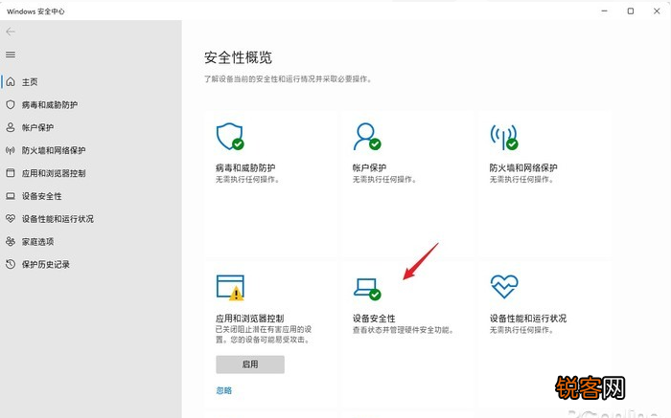Click the history clock icon beside 保护历史记录

click(x=11, y=264)
